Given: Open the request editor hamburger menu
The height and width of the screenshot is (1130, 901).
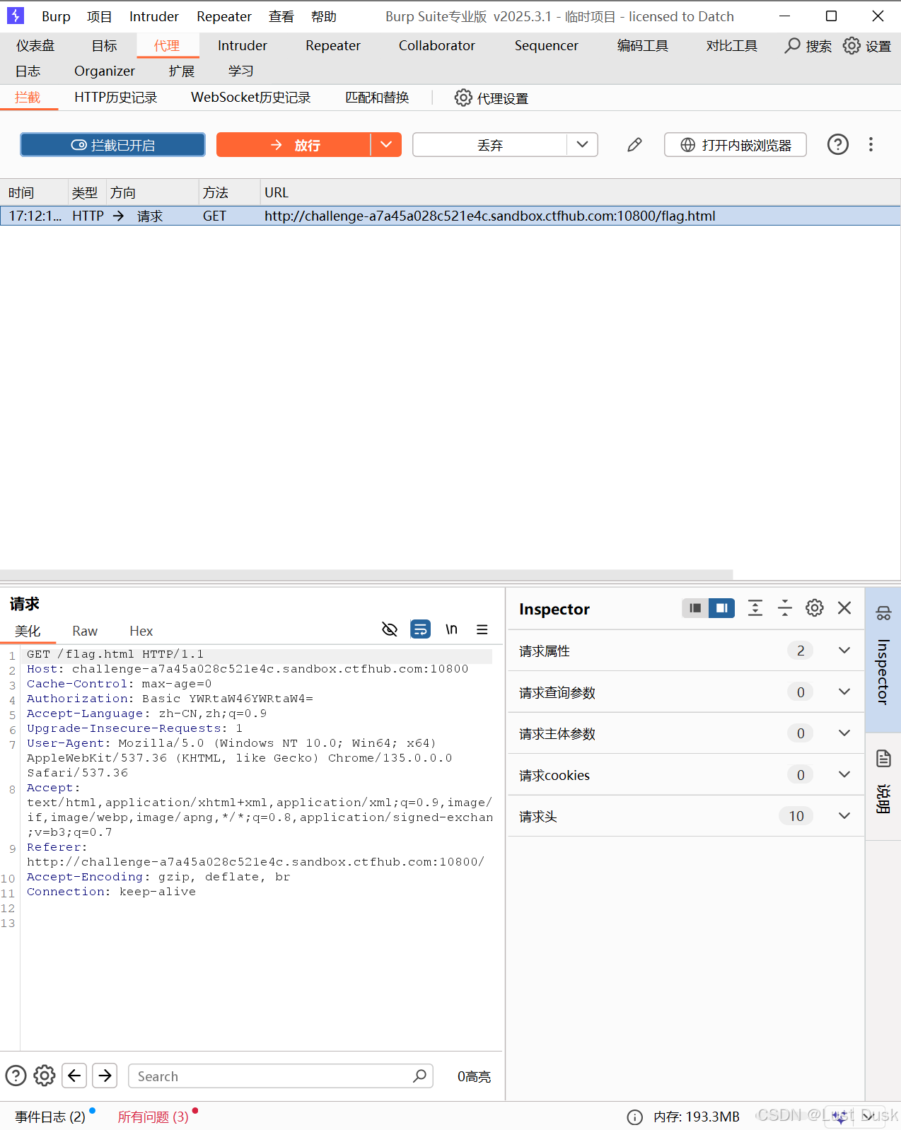Looking at the screenshot, I should click(x=482, y=629).
